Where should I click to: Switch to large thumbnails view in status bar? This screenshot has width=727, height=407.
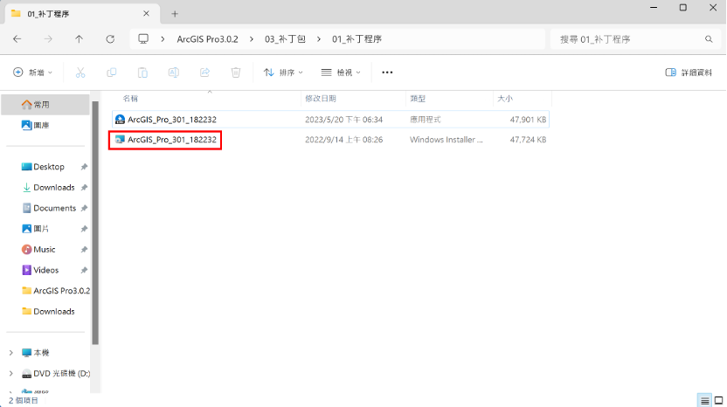pyautogui.click(x=718, y=401)
